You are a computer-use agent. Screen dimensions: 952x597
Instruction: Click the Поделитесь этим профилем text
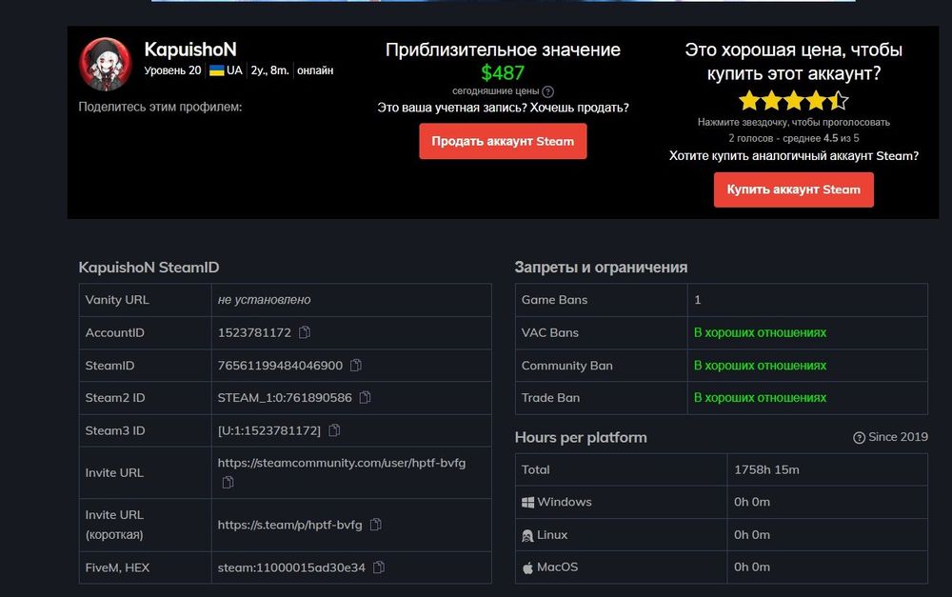click(x=160, y=107)
